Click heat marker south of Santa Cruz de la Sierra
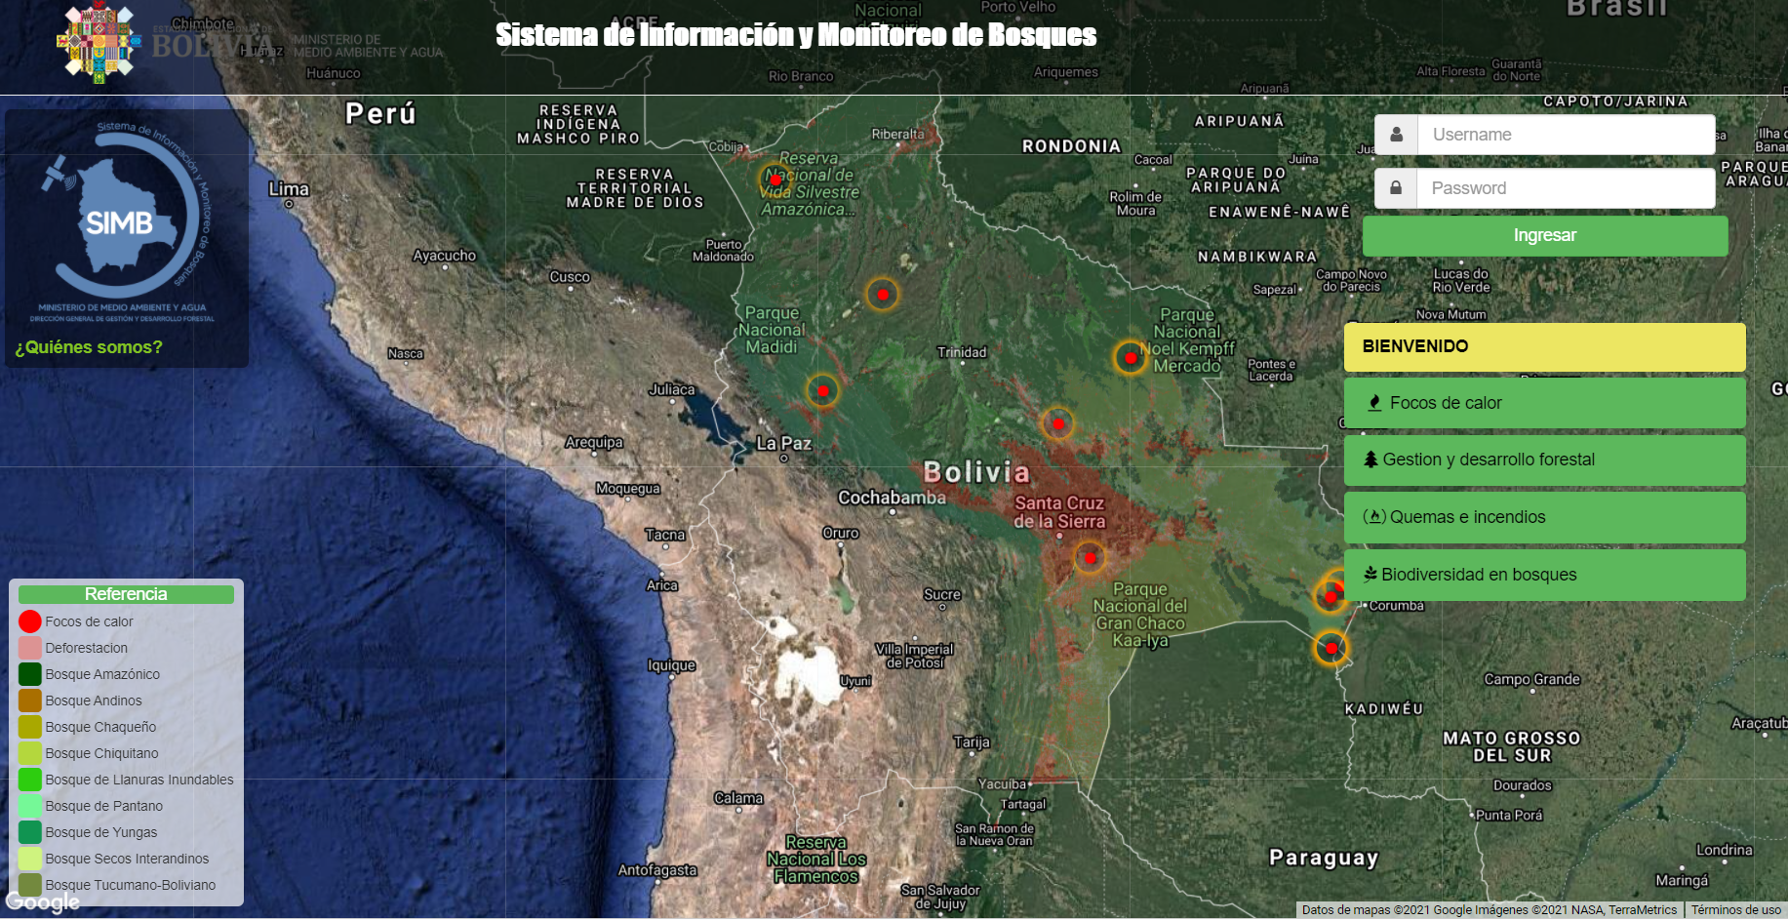 1090,558
